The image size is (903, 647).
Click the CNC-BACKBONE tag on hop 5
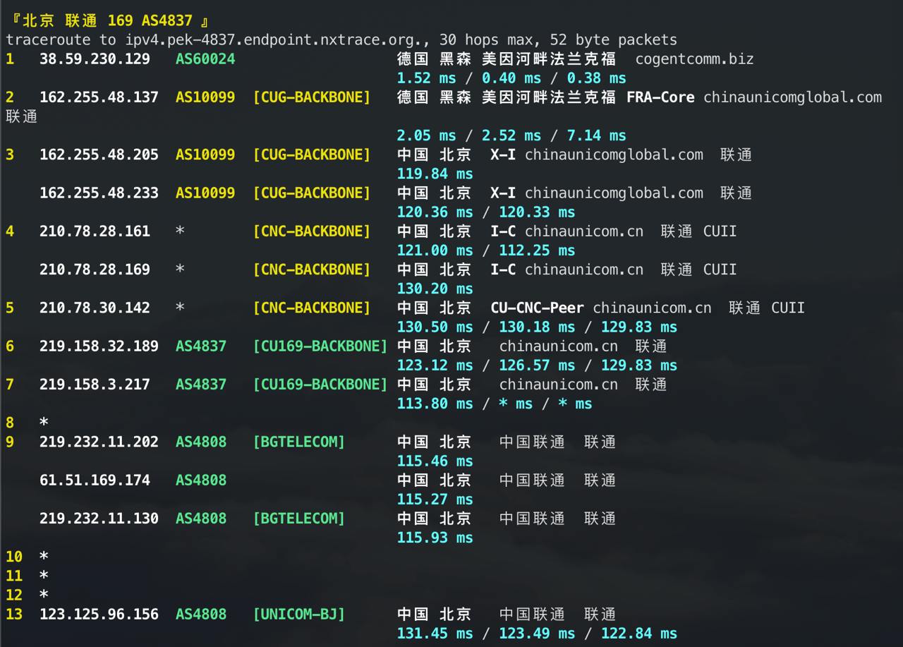312,308
